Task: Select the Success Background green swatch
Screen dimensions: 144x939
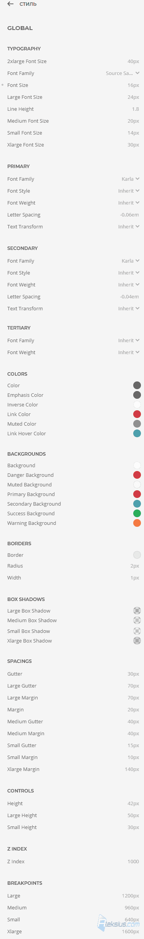Action: 137,513
